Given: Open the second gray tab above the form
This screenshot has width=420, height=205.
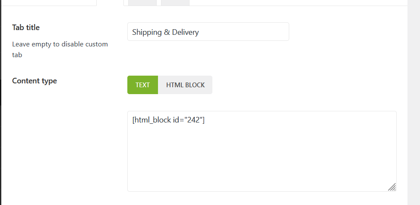Looking at the screenshot, I should pyautogui.click(x=175, y=3).
